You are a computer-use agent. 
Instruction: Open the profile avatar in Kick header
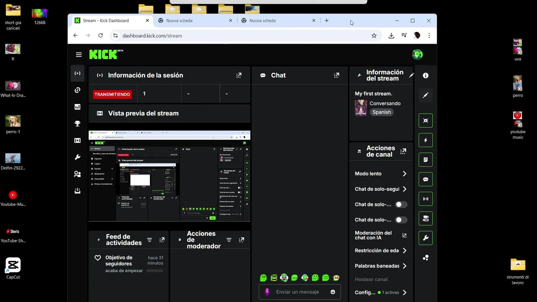417,55
